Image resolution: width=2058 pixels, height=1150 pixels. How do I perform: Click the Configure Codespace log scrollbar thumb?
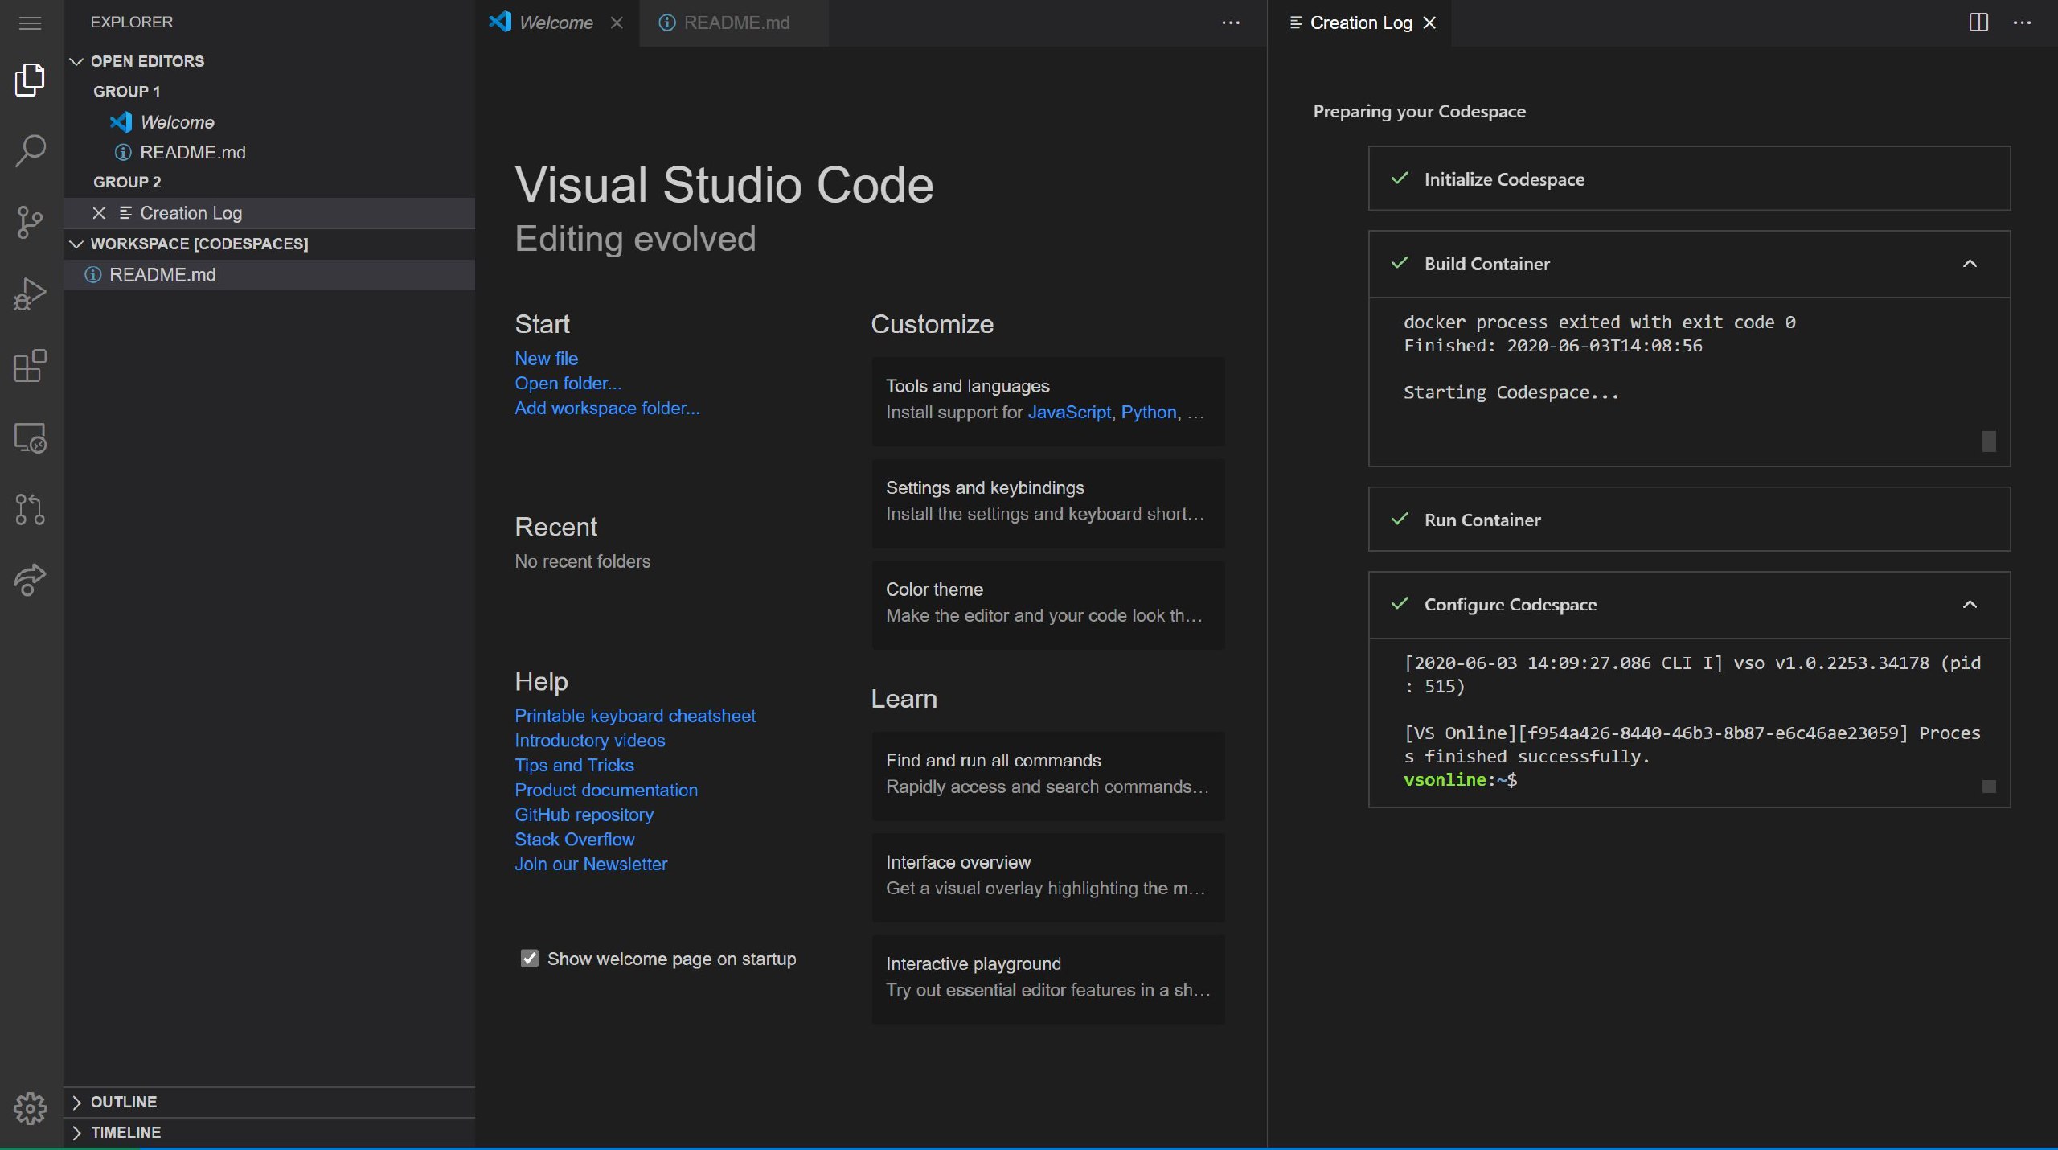point(1989,787)
